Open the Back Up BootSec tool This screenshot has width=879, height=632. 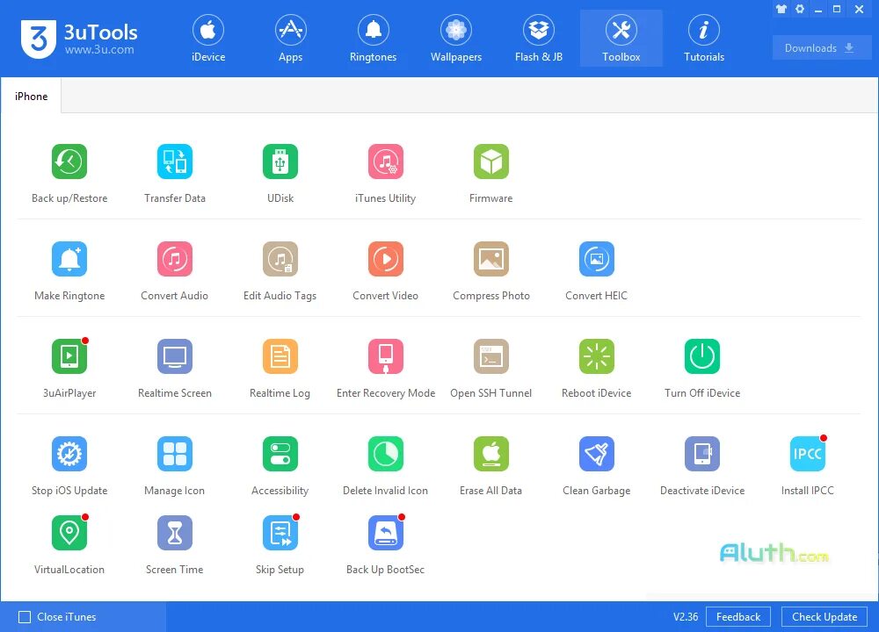click(386, 533)
